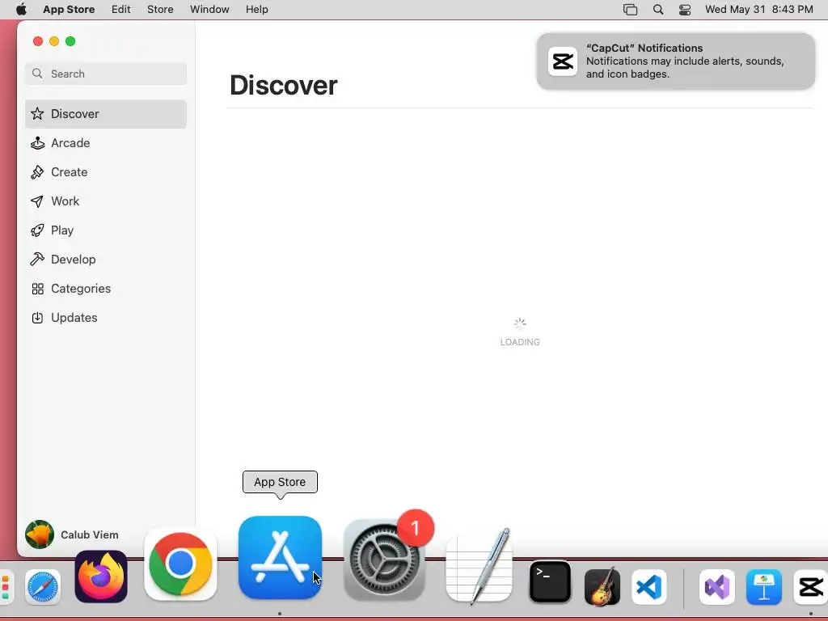Open the Edit menu
828x621 pixels.
121,10
